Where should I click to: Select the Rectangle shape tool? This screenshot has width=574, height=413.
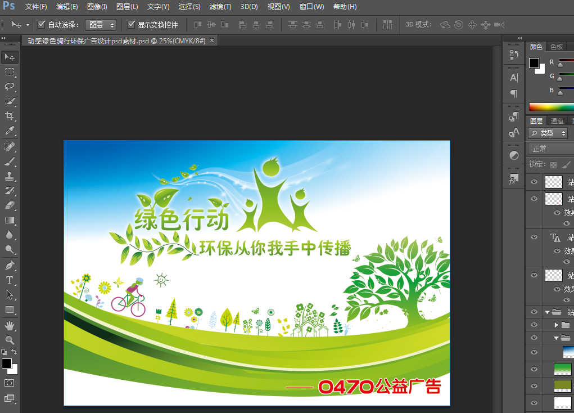click(10, 309)
